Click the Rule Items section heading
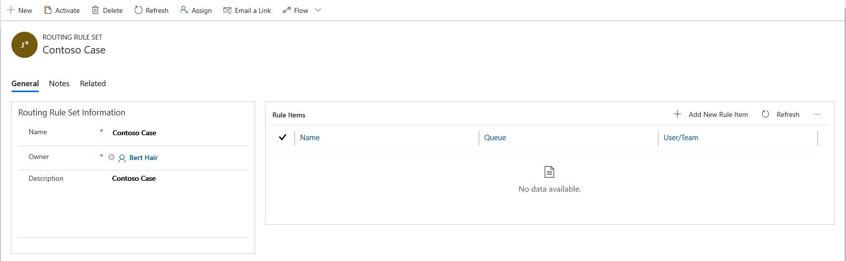This screenshot has height=261, width=846. pos(289,115)
